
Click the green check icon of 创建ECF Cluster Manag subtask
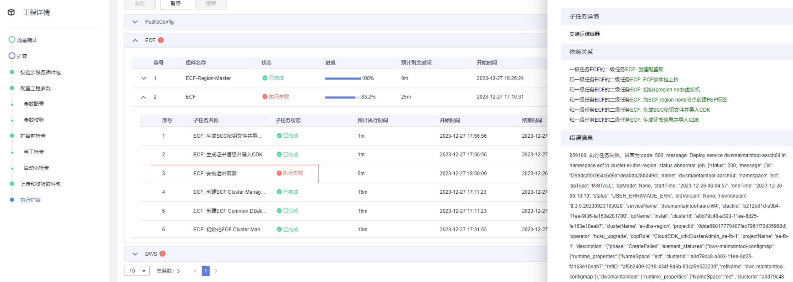click(x=279, y=191)
